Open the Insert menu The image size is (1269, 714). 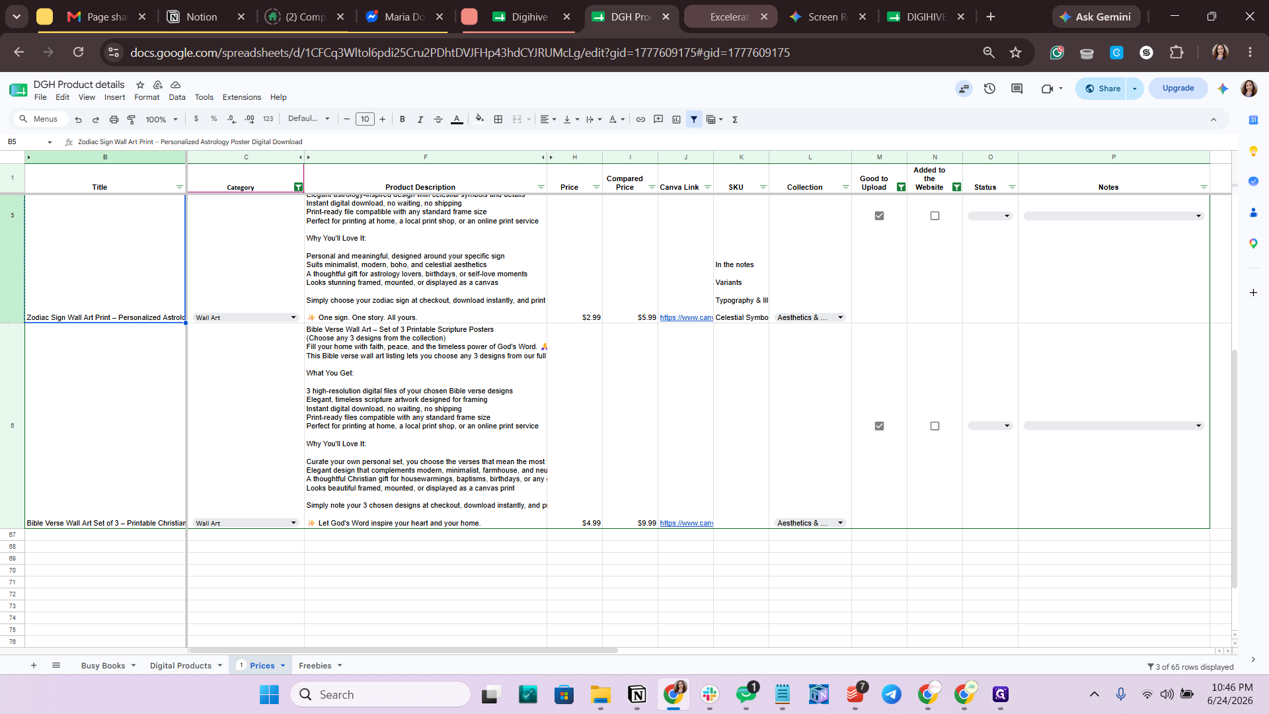pos(114,97)
